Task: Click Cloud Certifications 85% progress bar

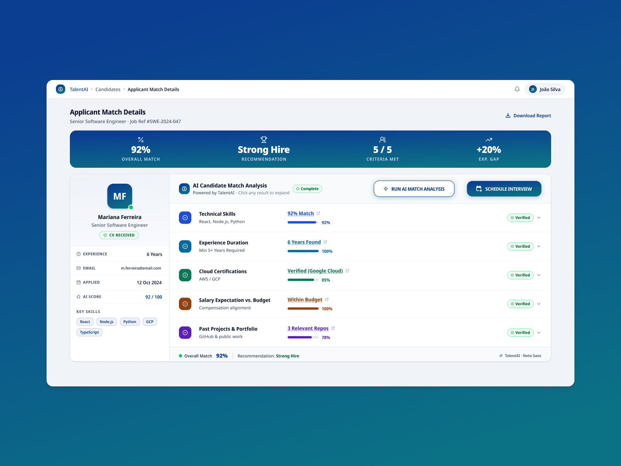Action: (303, 280)
